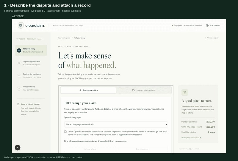Open Prepare to file step

point(31,88)
